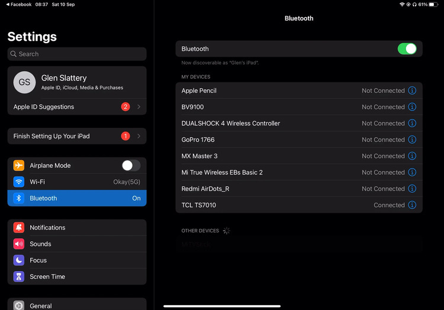Tap the Notifications bell icon in sidebar

(x=19, y=228)
